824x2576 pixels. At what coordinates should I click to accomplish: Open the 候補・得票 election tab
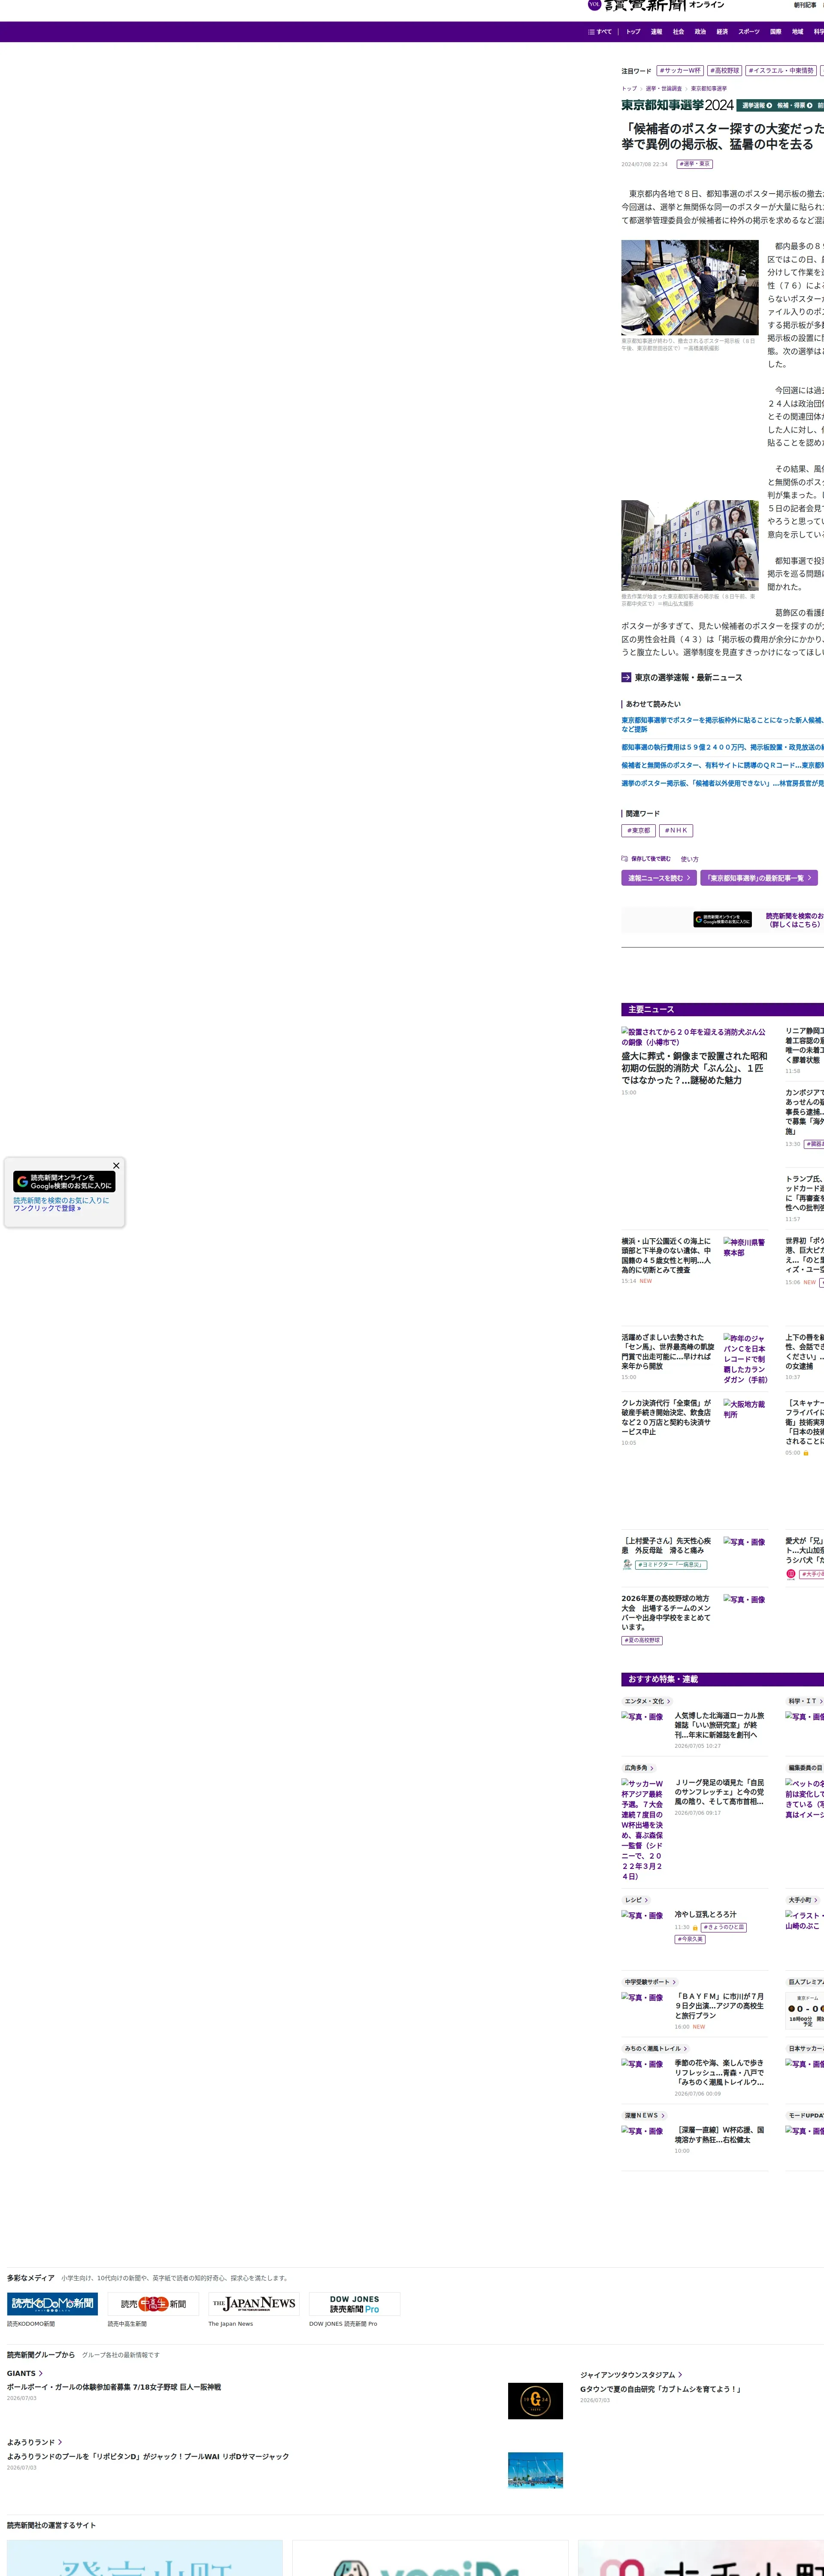[x=794, y=105]
